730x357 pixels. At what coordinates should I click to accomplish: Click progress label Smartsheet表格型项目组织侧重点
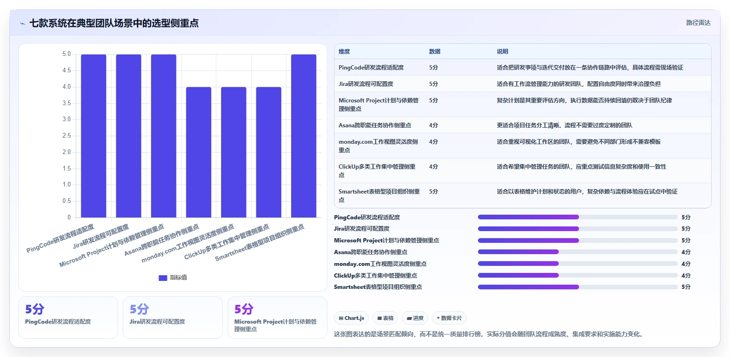coord(378,287)
